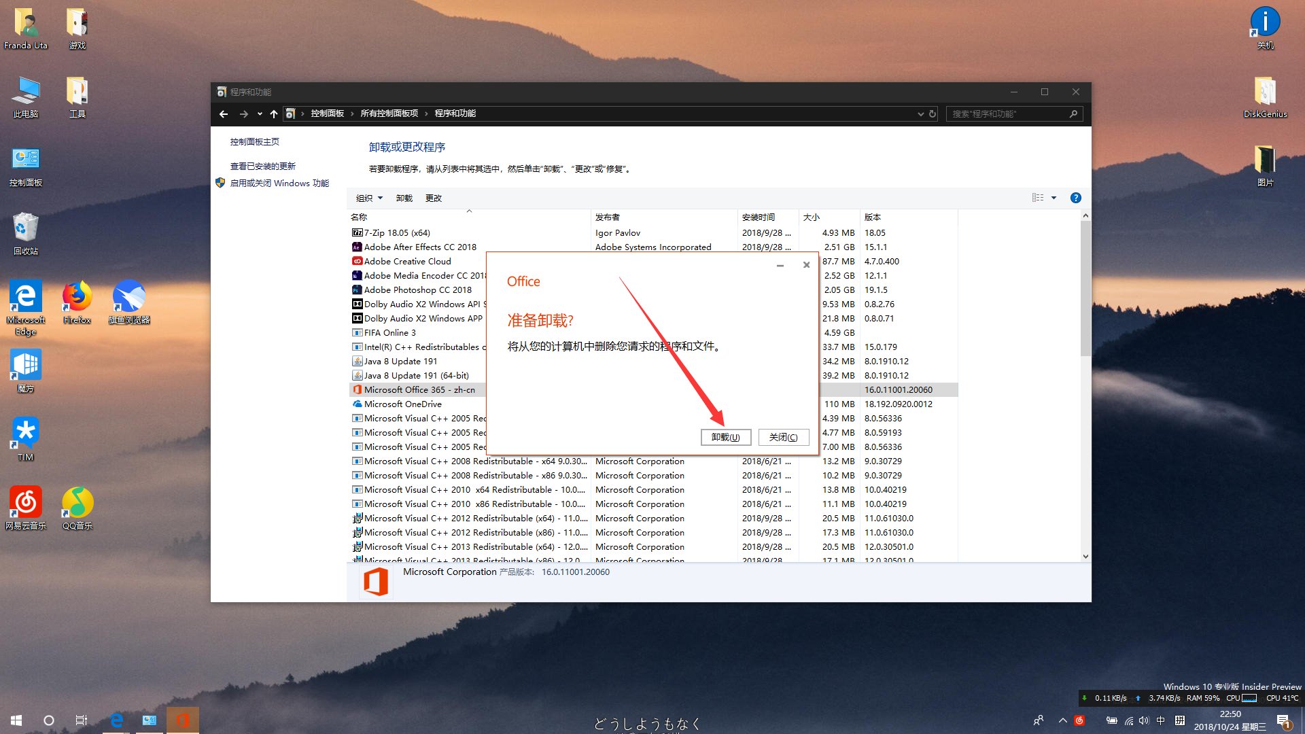Image resolution: width=1305 pixels, height=734 pixels.
Task: Click the up-one-level arrow icon
Action: tap(273, 114)
